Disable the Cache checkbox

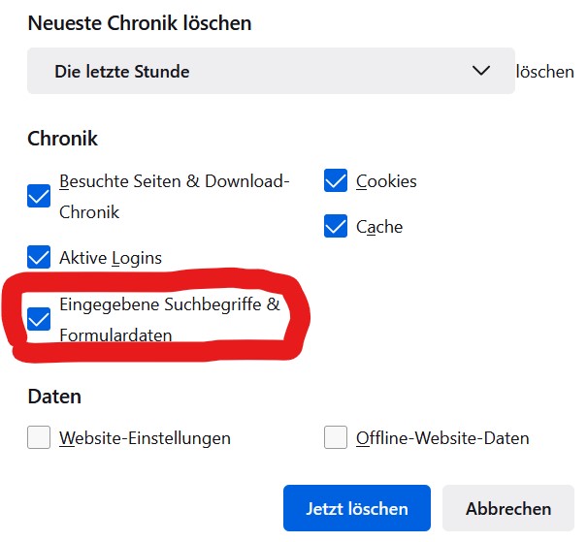click(x=336, y=226)
